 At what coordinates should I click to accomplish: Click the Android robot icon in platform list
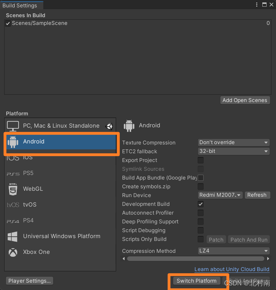(x=13, y=142)
